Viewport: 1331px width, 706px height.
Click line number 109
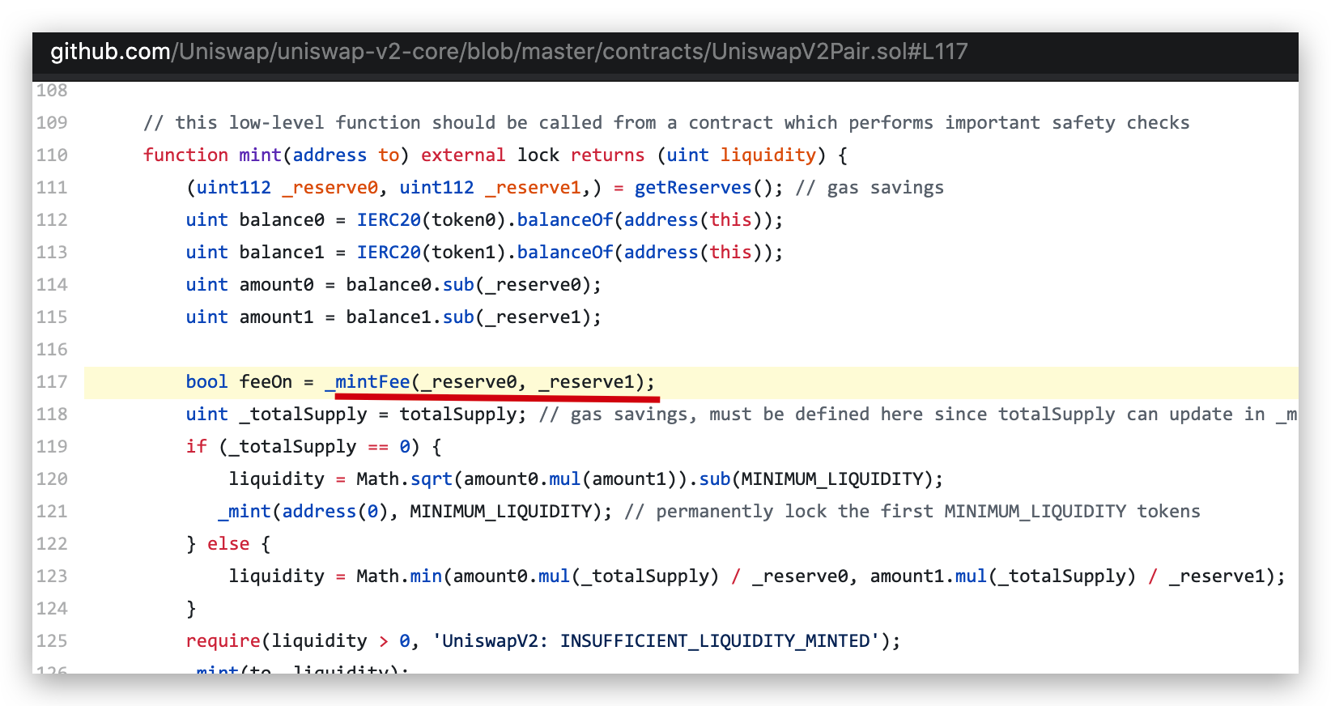point(52,123)
